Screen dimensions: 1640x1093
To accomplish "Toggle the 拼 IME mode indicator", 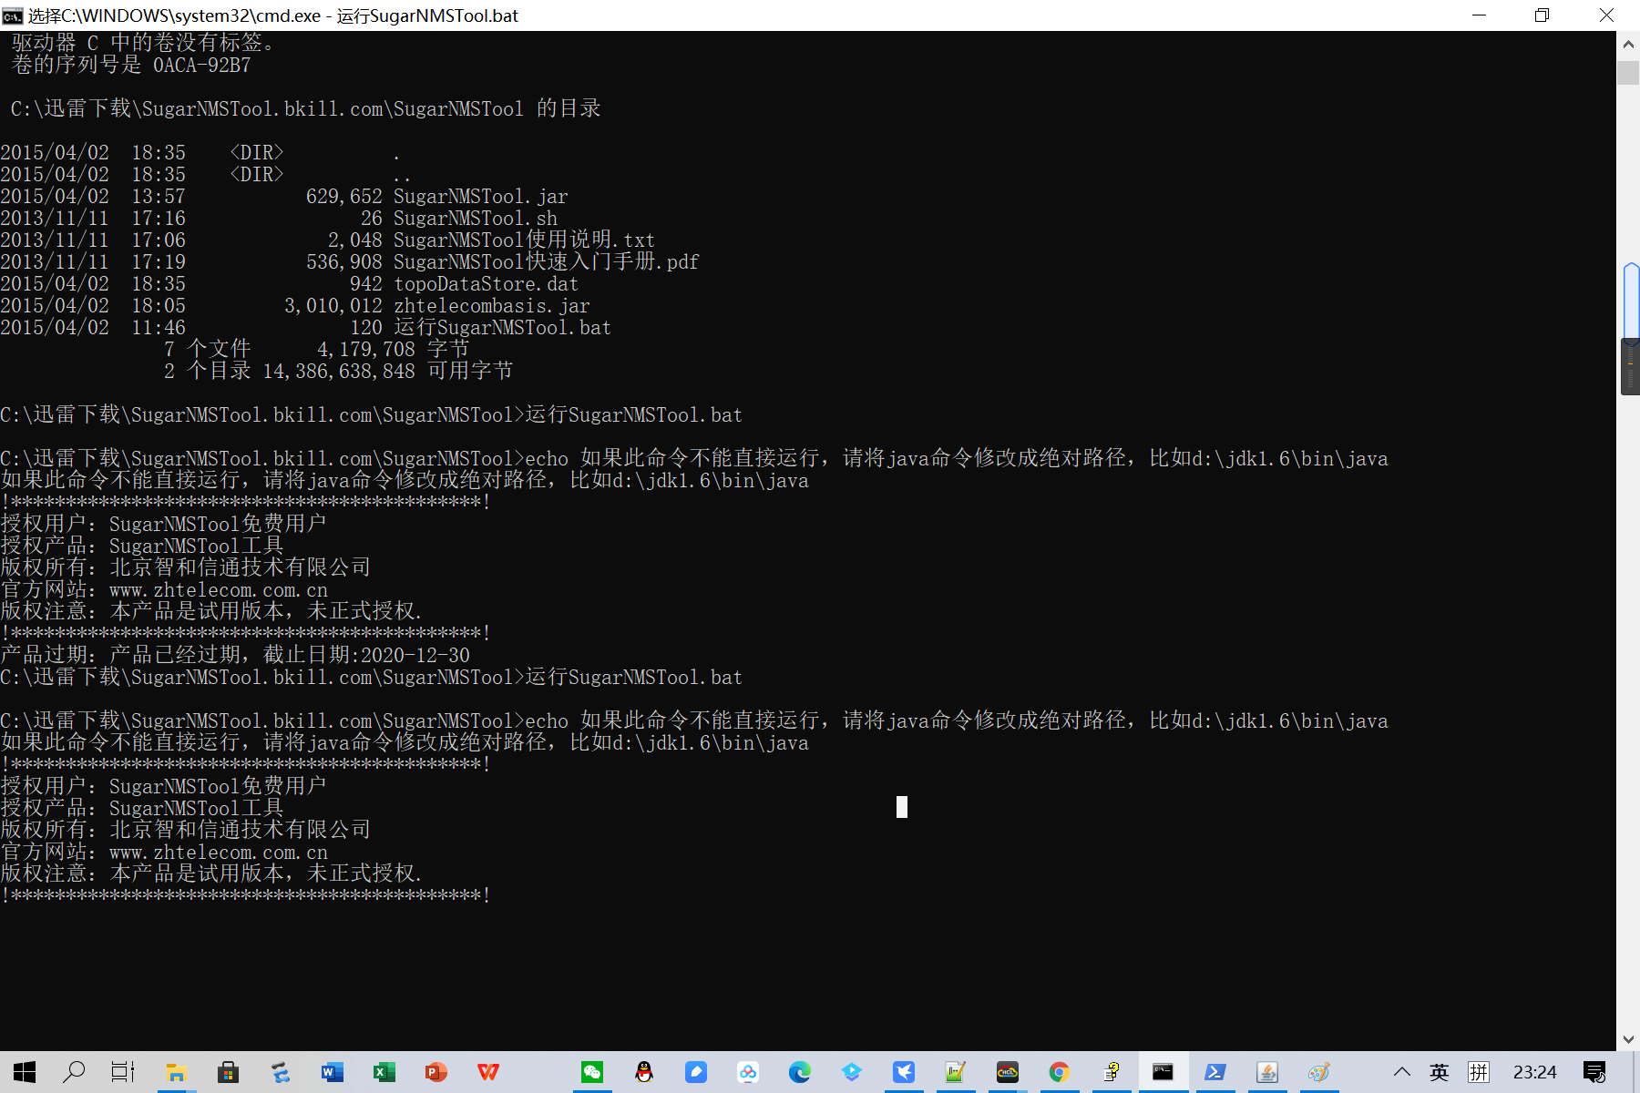I will 1479,1072.
